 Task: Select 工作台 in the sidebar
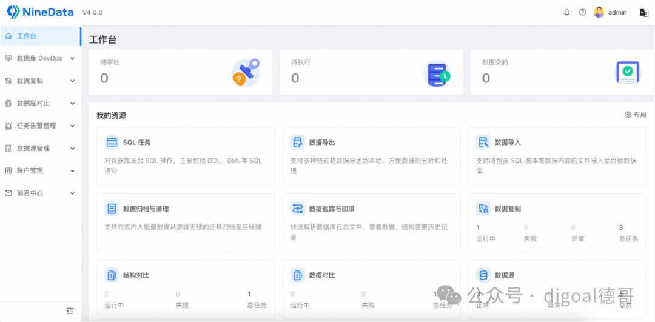pyautogui.click(x=41, y=36)
